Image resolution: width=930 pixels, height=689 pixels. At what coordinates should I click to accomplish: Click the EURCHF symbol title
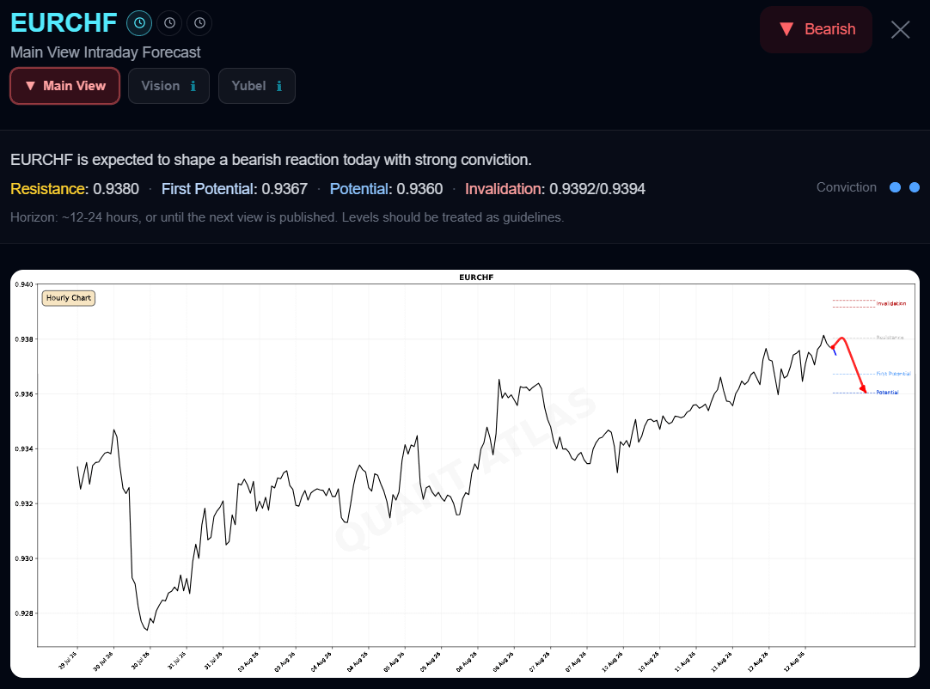64,23
